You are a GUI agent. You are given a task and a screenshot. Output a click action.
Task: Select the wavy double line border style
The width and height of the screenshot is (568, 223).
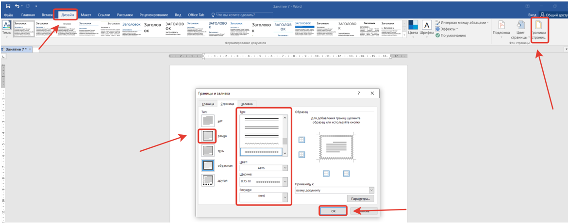[x=261, y=152]
